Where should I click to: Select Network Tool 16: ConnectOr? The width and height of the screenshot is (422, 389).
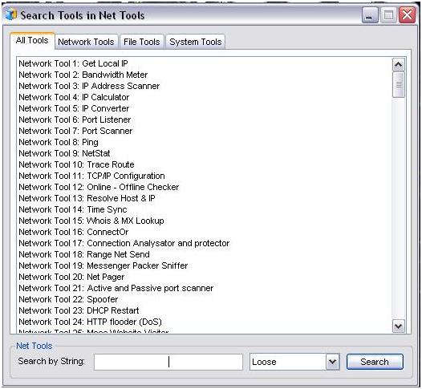74,232
